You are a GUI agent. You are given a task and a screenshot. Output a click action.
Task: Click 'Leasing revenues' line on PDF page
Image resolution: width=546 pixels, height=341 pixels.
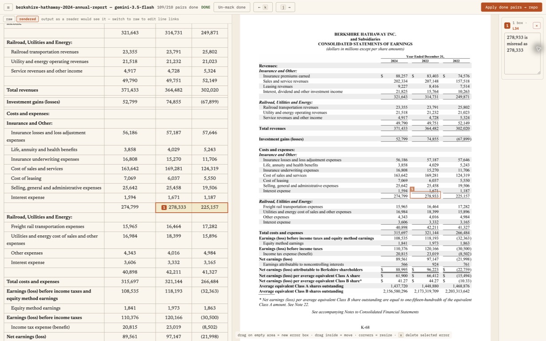(x=278, y=87)
